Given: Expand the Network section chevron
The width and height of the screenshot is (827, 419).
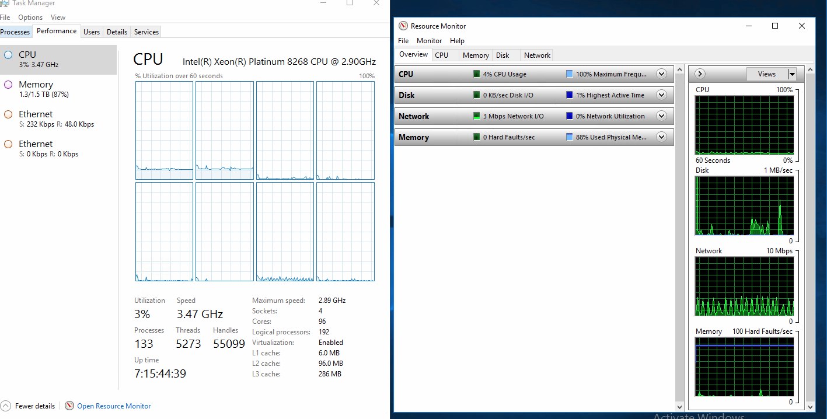Looking at the screenshot, I should (x=661, y=116).
